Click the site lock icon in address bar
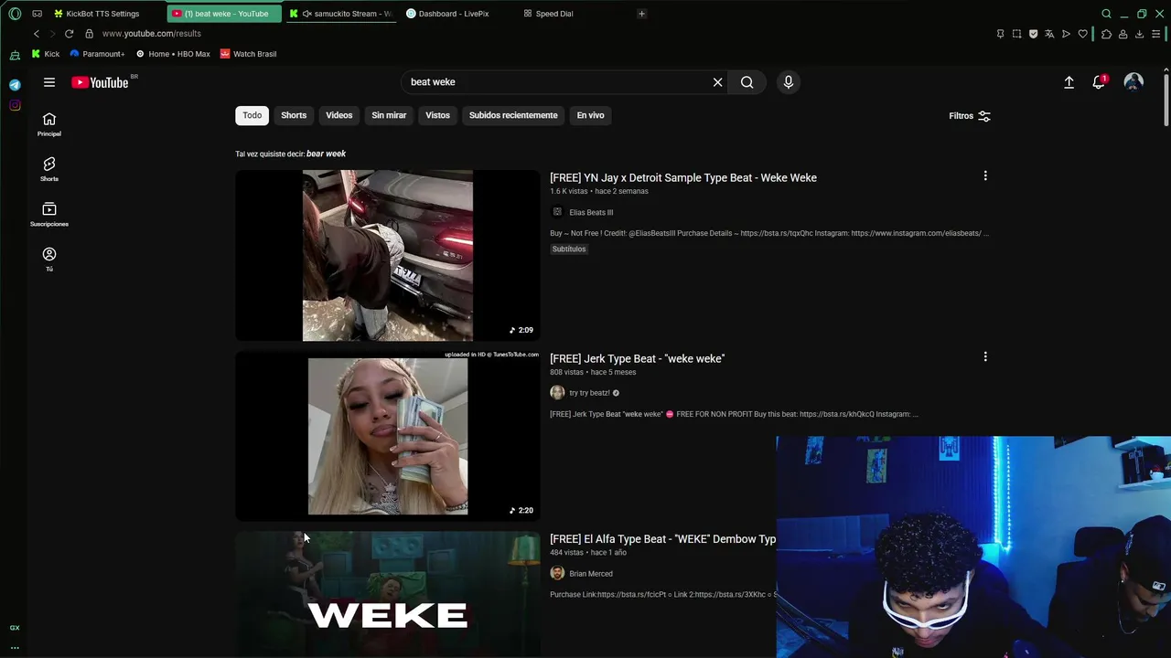 coord(89,34)
